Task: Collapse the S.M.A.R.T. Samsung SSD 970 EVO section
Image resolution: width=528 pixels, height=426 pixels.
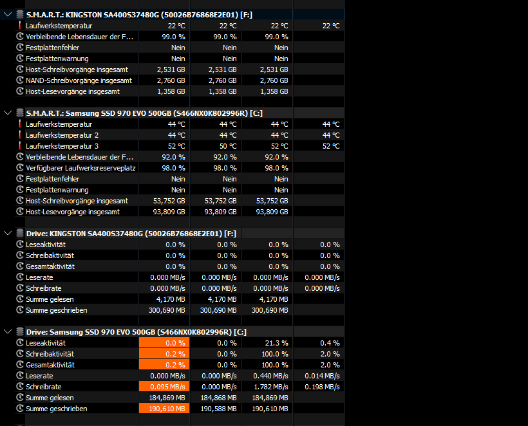Action: 8,113
